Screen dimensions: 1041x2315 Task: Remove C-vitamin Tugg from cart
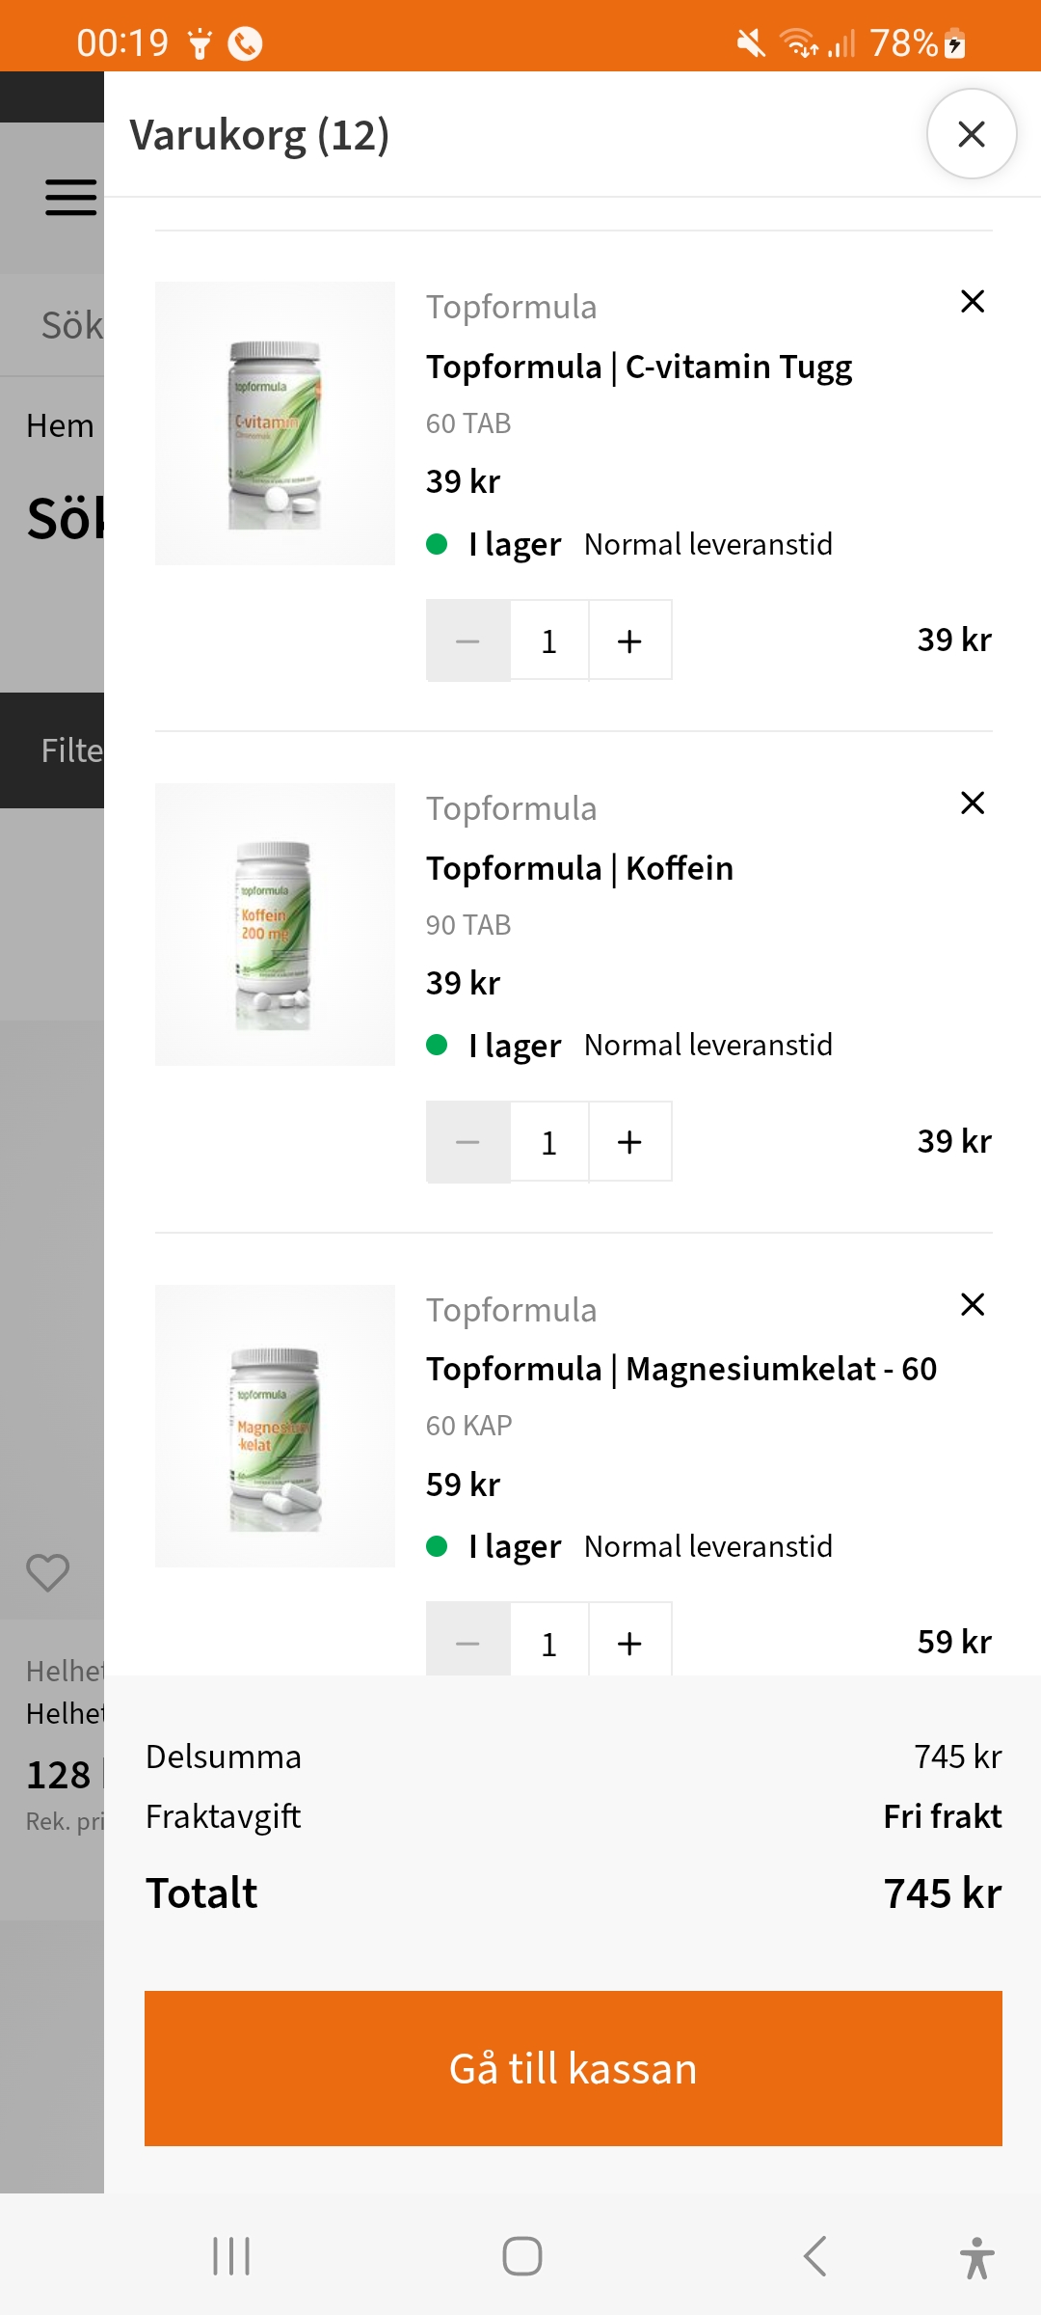973,302
